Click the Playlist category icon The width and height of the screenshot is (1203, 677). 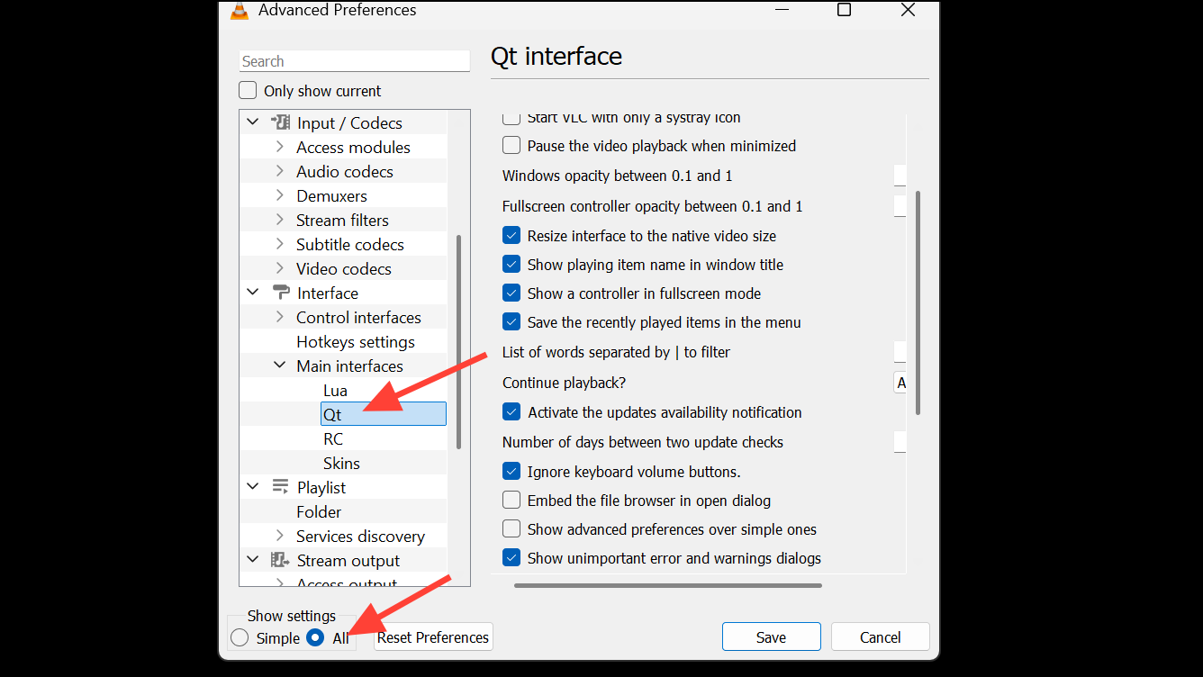[280, 486]
